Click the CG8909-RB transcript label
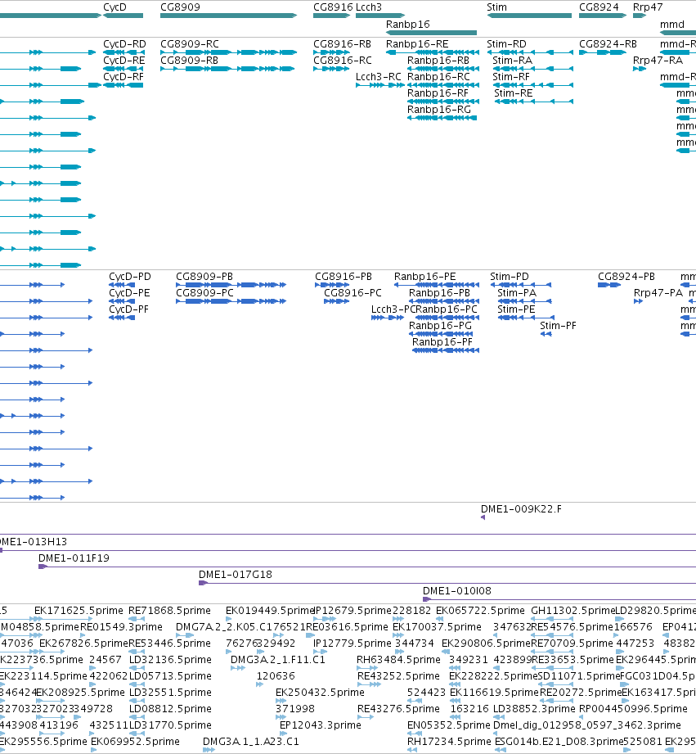The width and height of the screenshot is (696, 754). [x=189, y=61]
